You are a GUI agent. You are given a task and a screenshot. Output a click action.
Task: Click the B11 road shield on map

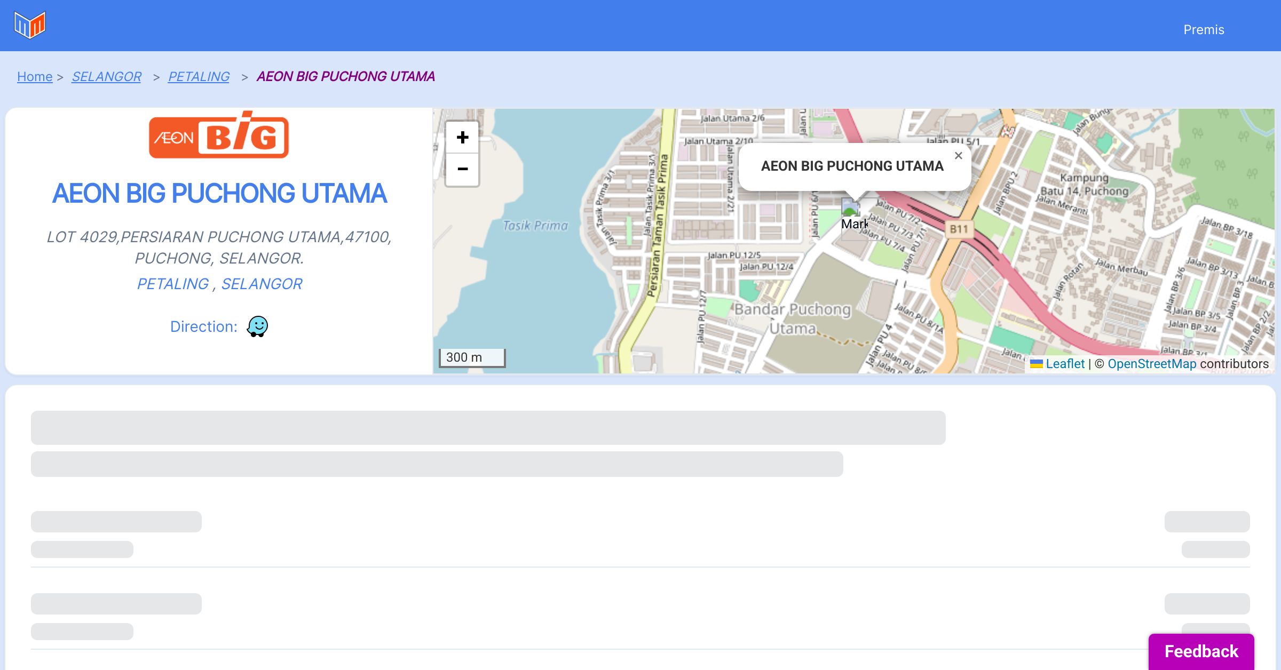click(959, 229)
